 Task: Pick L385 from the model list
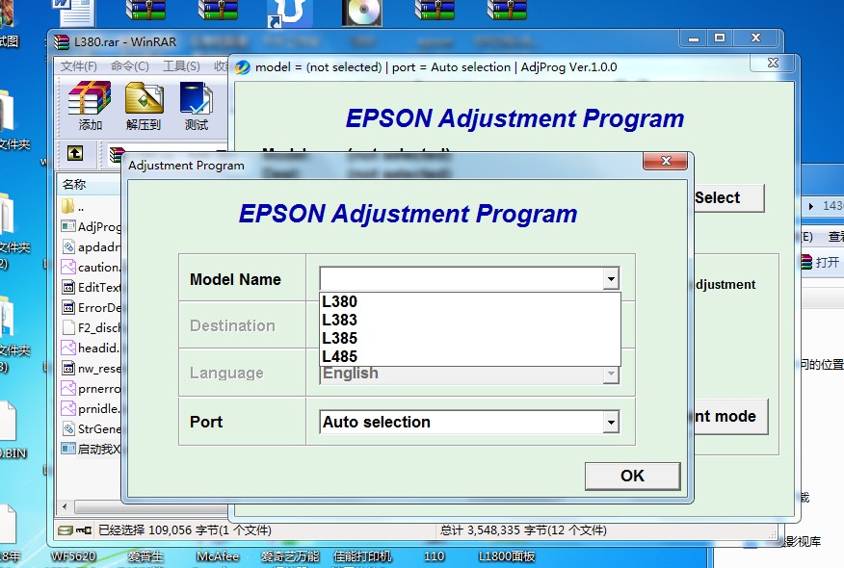470,338
